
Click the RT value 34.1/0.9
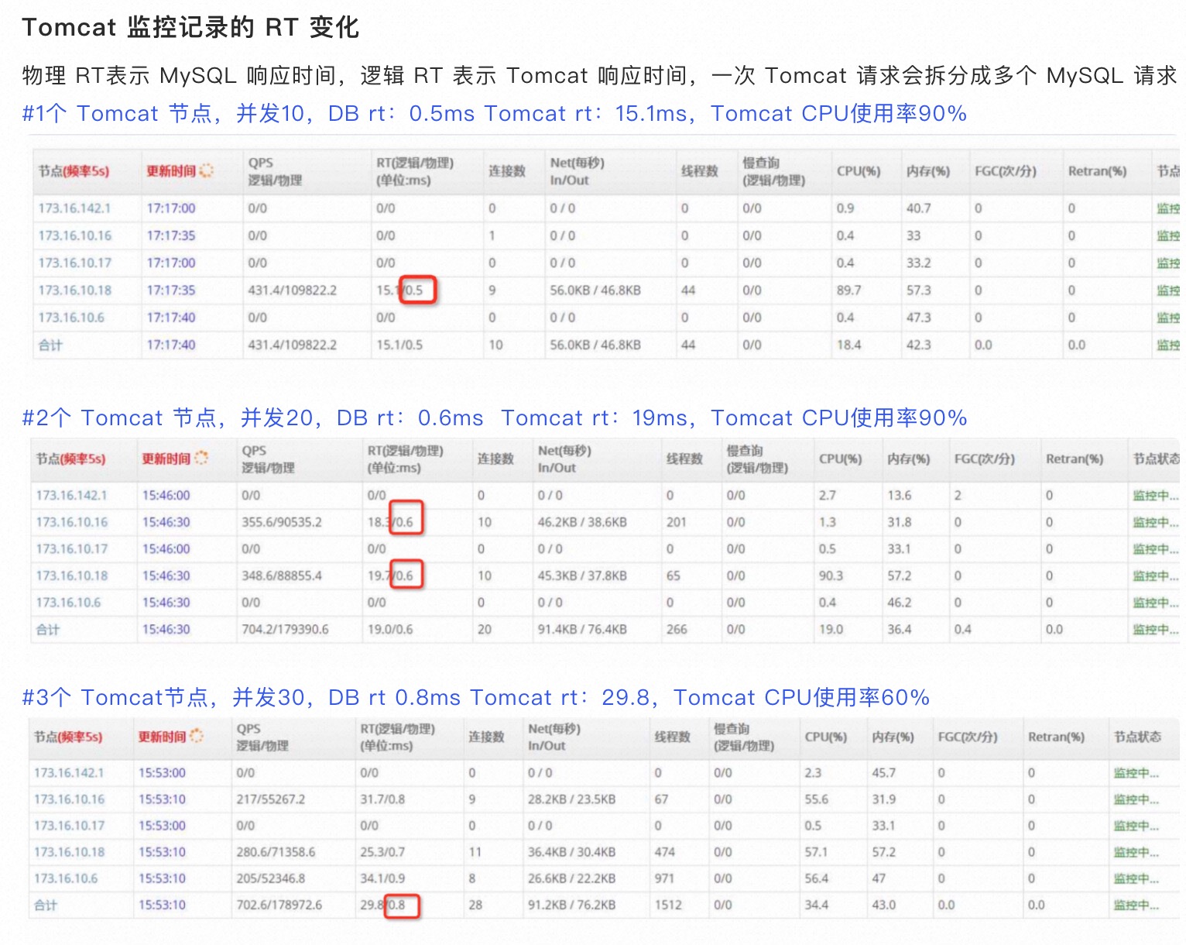pos(382,878)
